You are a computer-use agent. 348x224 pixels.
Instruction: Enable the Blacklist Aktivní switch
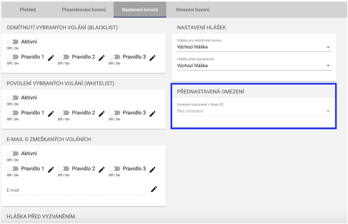click(13, 42)
